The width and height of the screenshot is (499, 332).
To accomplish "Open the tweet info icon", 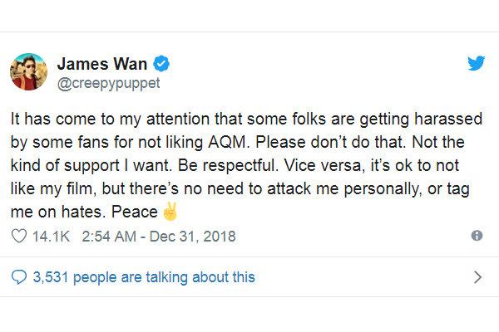I will [477, 236].
